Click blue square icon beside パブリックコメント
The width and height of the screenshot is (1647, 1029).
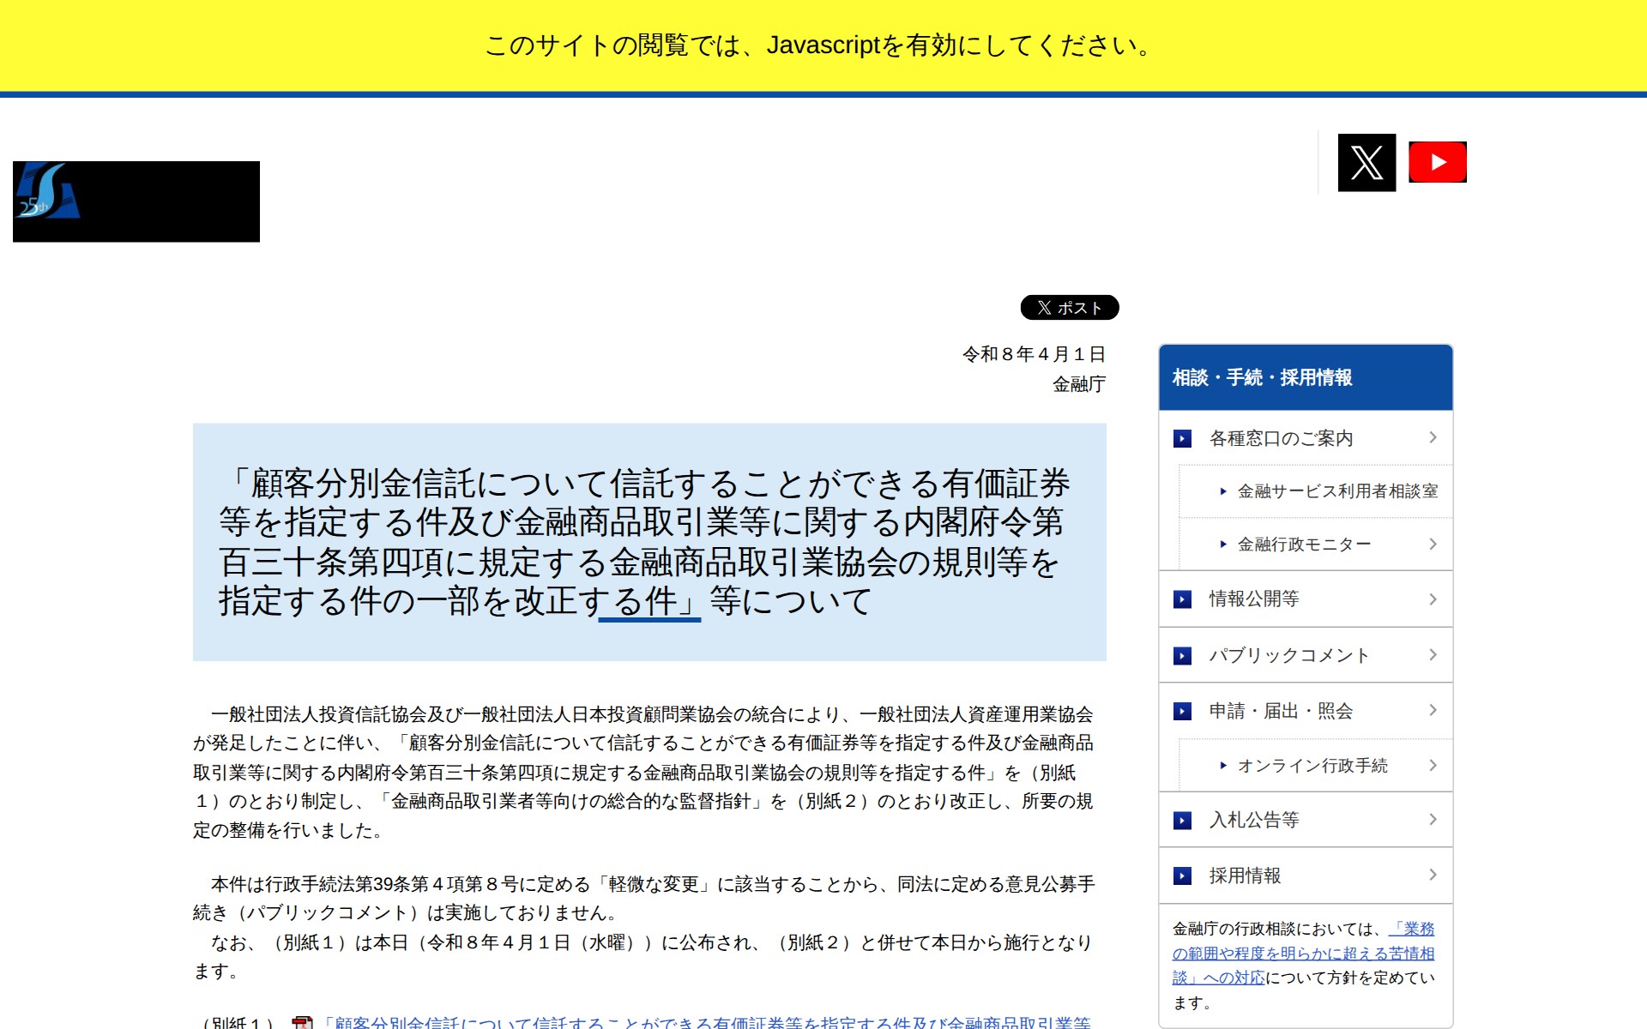point(1182,655)
